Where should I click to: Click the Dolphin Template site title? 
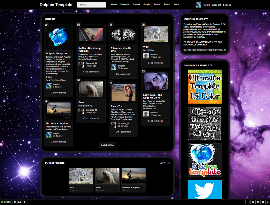pos(56,5)
